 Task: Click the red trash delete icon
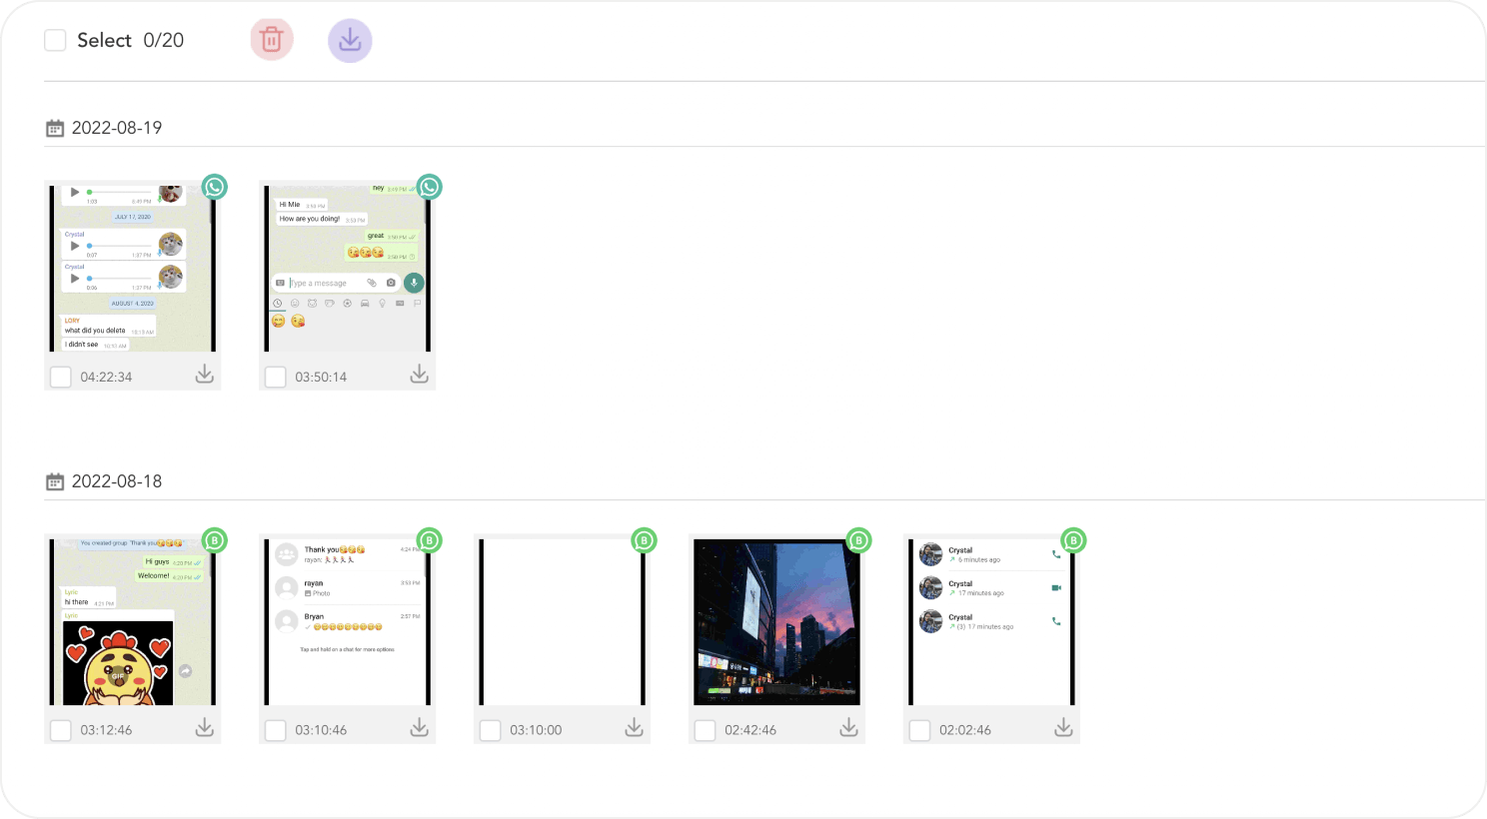271,40
